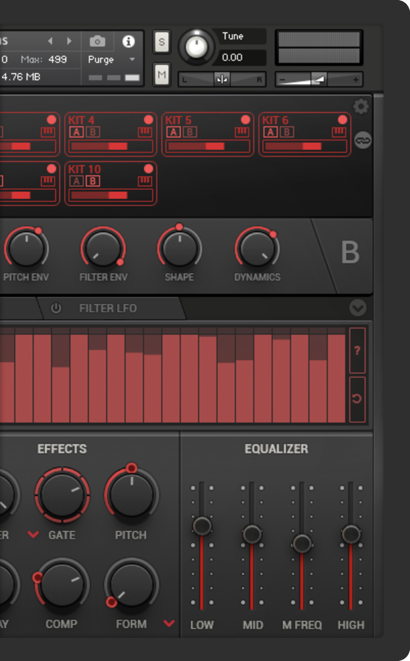Switch to the B layer tab
The height and width of the screenshot is (661, 410).
[350, 252]
